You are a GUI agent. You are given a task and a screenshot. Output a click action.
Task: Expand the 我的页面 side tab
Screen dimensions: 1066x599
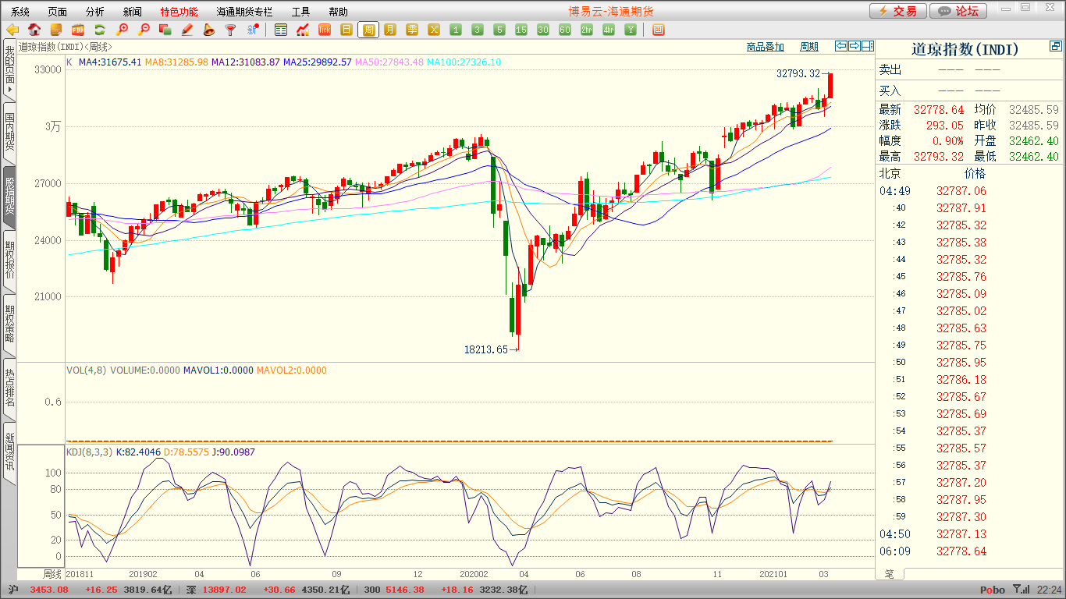[9, 71]
